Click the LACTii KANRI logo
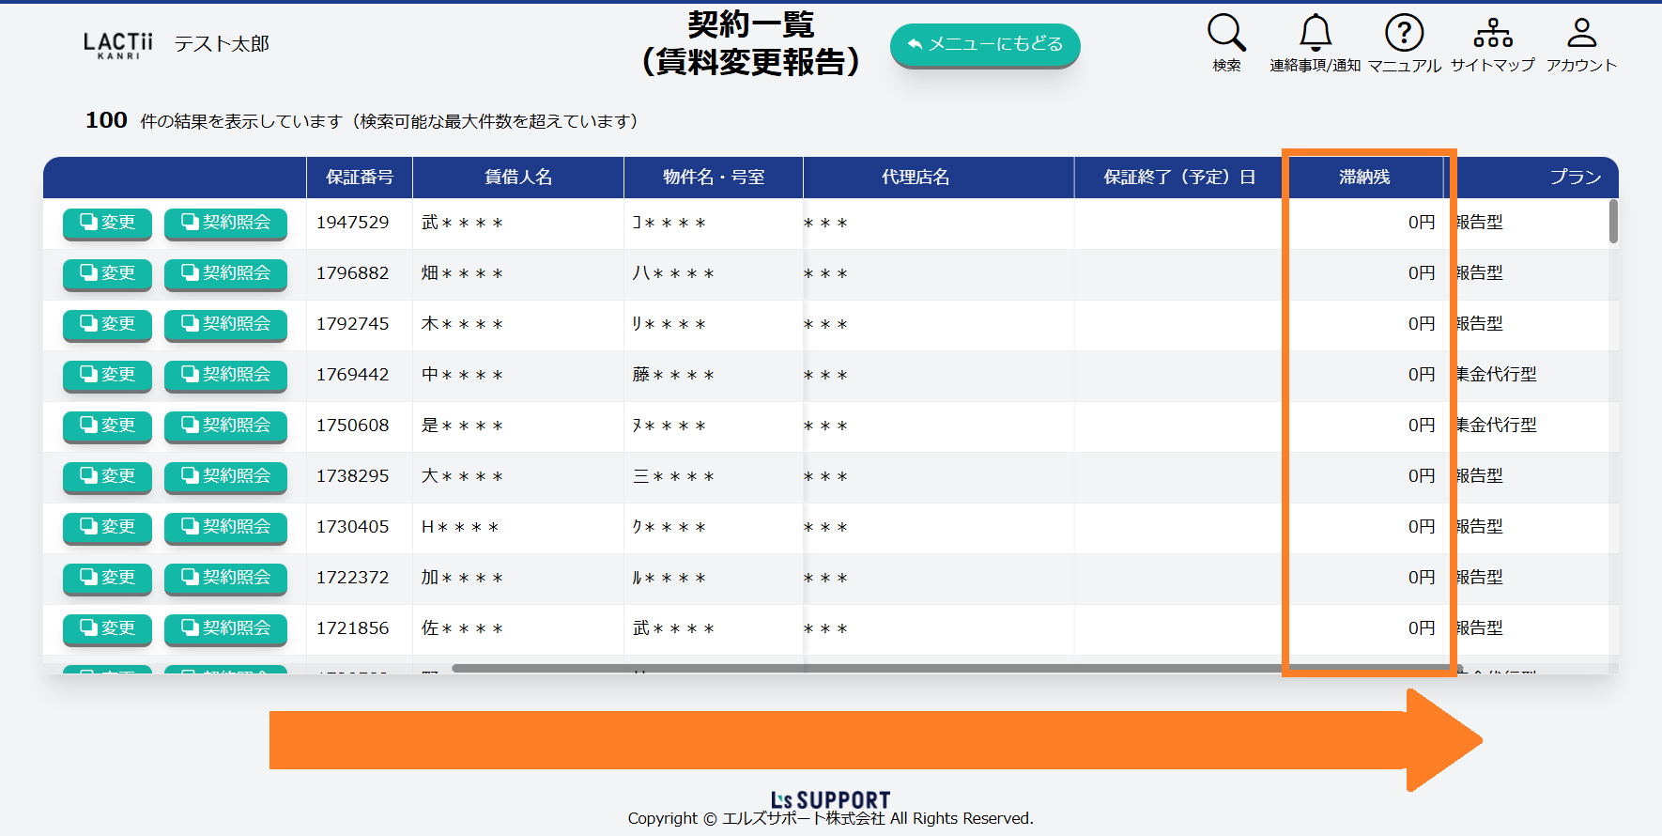The width and height of the screenshot is (1662, 836). click(x=117, y=44)
